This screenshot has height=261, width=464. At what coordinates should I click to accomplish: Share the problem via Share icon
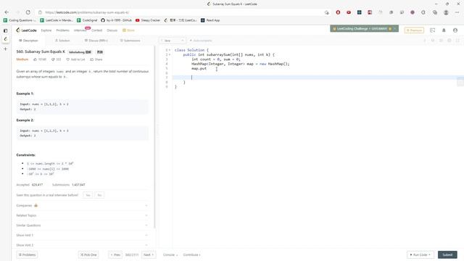click(x=92, y=59)
